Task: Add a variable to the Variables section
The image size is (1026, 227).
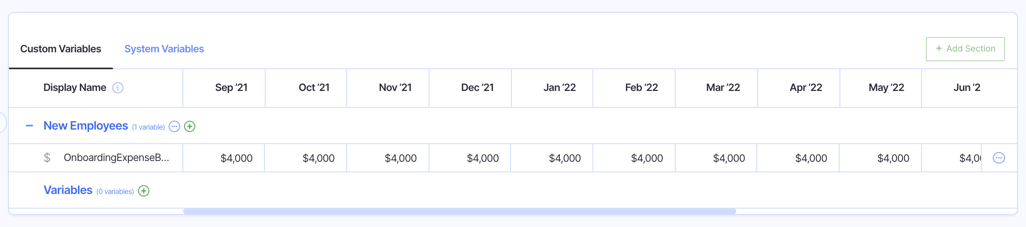Action: 144,191
